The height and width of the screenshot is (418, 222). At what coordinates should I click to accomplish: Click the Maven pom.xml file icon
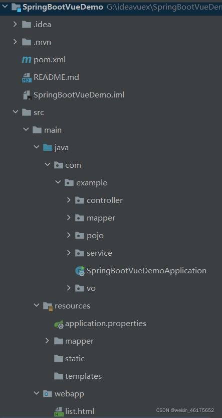pos(27,60)
